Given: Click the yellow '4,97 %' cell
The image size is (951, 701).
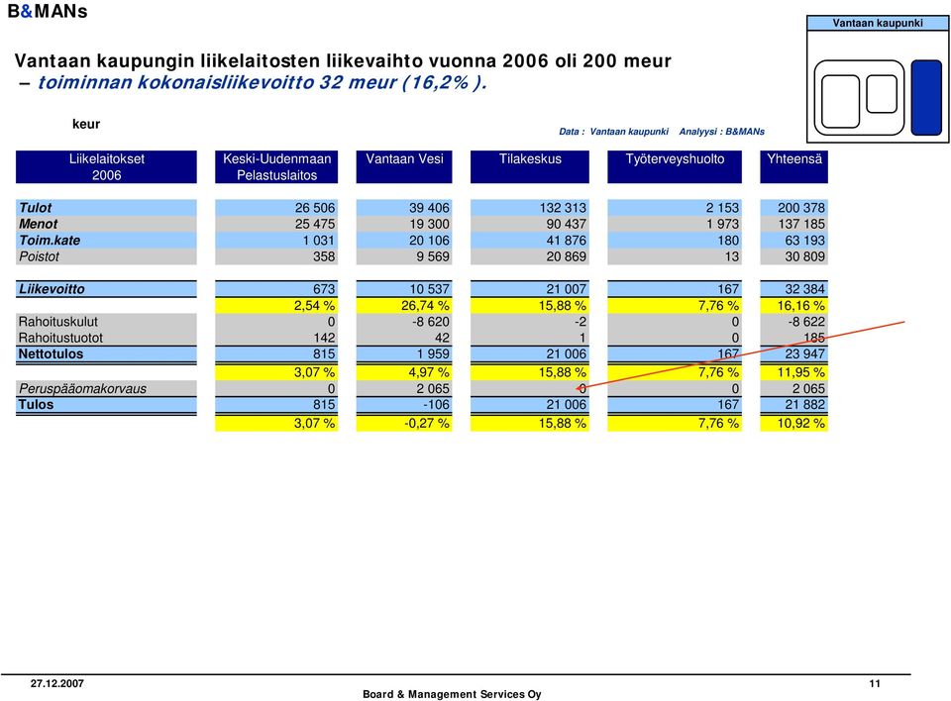Looking at the screenshot, I should [404, 372].
